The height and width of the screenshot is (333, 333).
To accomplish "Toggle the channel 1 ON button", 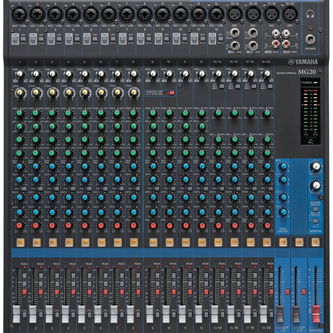I will click(21, 242).
